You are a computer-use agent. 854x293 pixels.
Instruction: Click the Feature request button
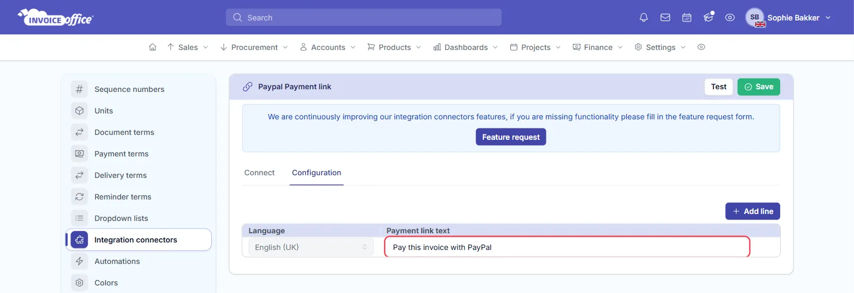pyautogui.click(x=511, y=137)
